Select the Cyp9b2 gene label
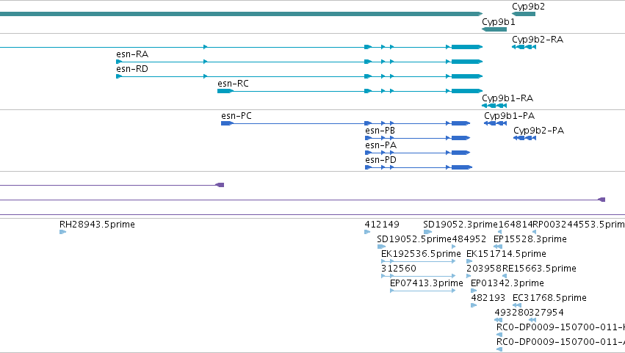Screen dimensions: 625x353 tap(528, 7)
